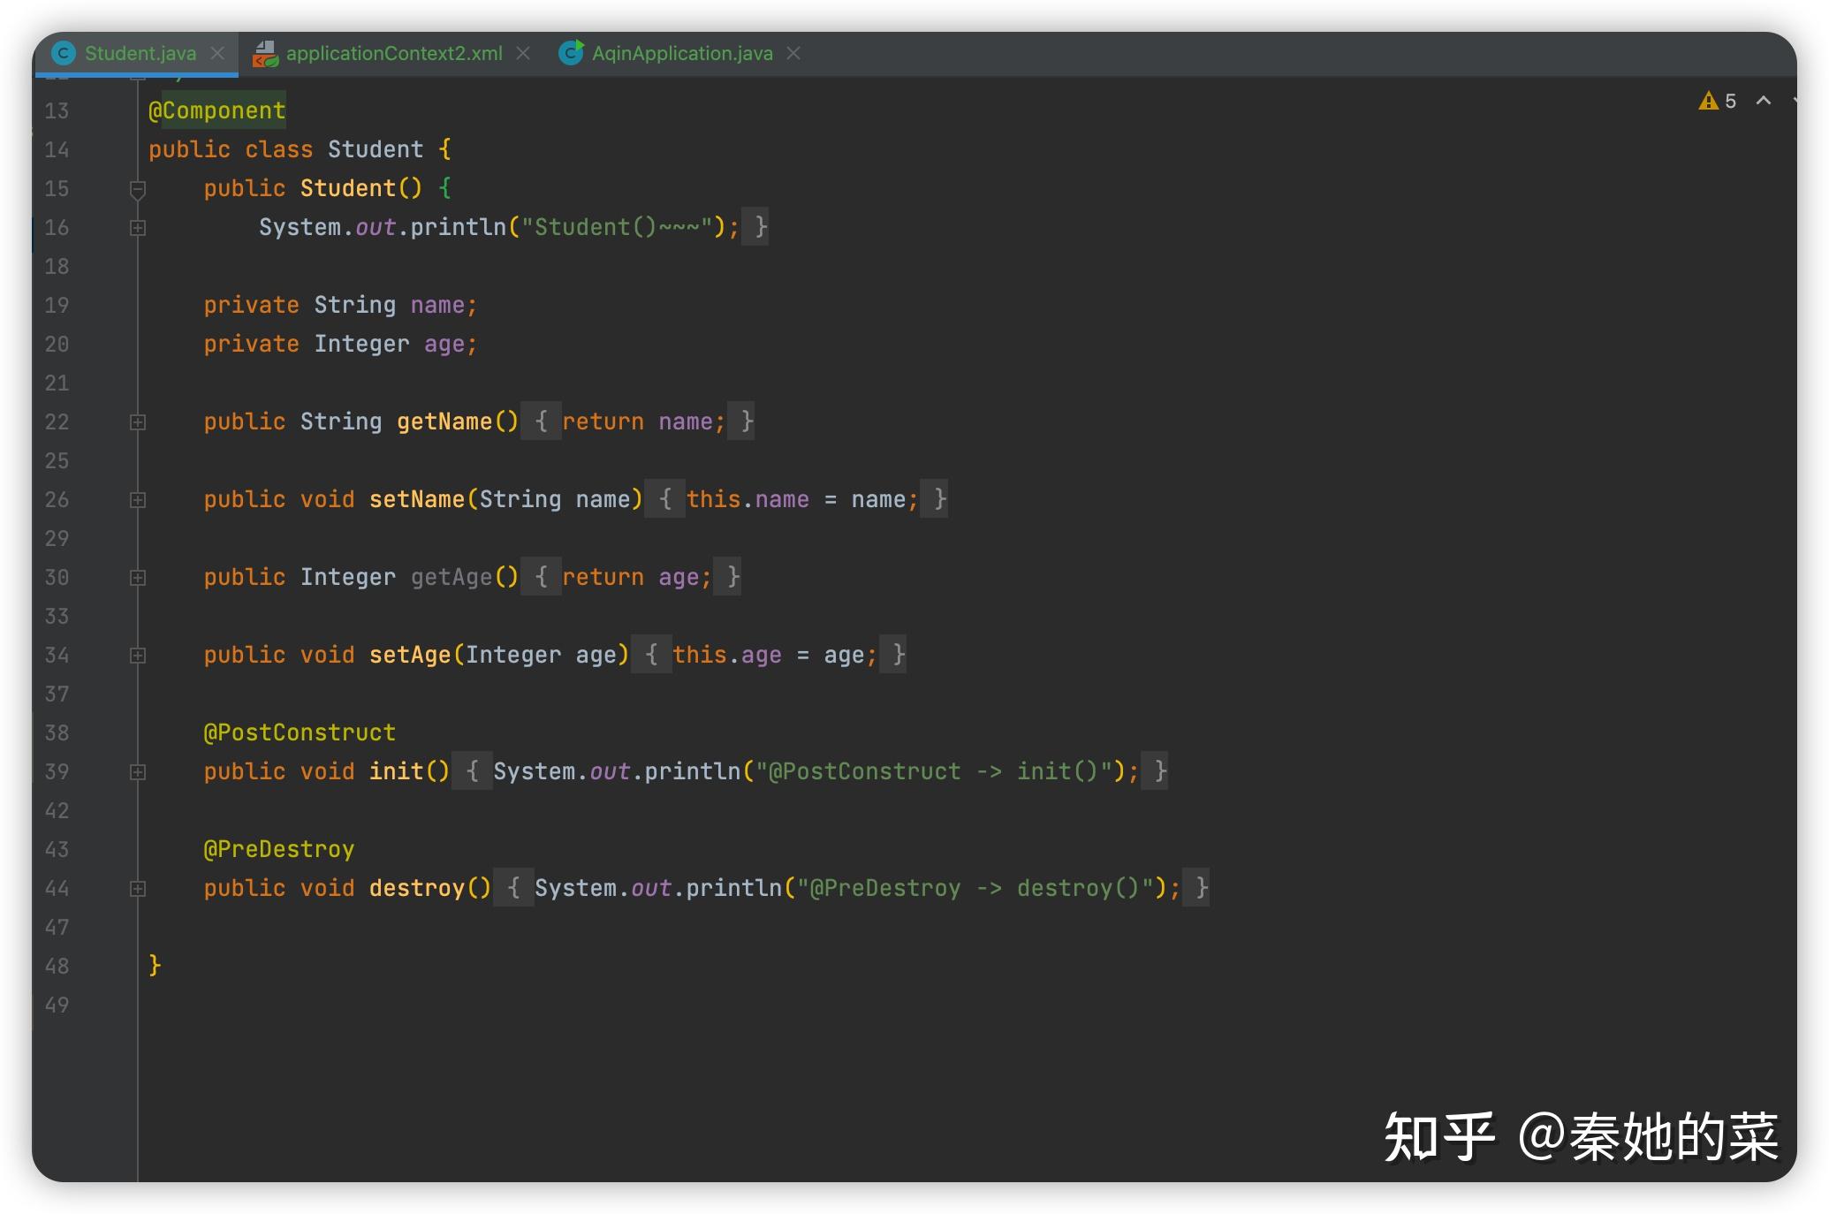Open the warnings indicator showing 5 problems
Screen dimensions: 1829x1214
[x=1718, y=101]
